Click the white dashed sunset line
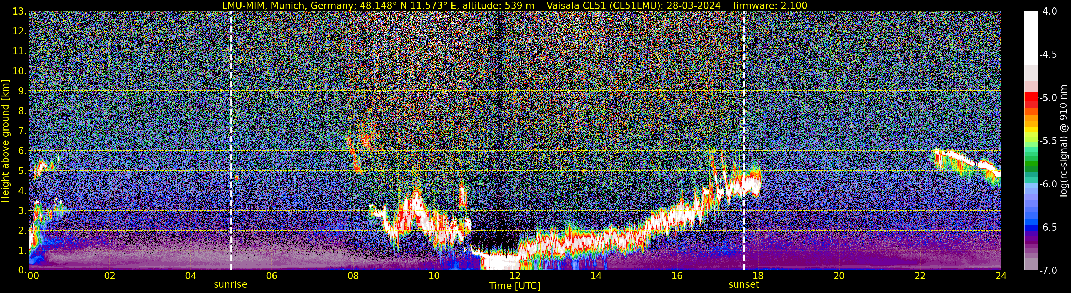Viewport: 1071px width, 293px height. tap(744, 141)
